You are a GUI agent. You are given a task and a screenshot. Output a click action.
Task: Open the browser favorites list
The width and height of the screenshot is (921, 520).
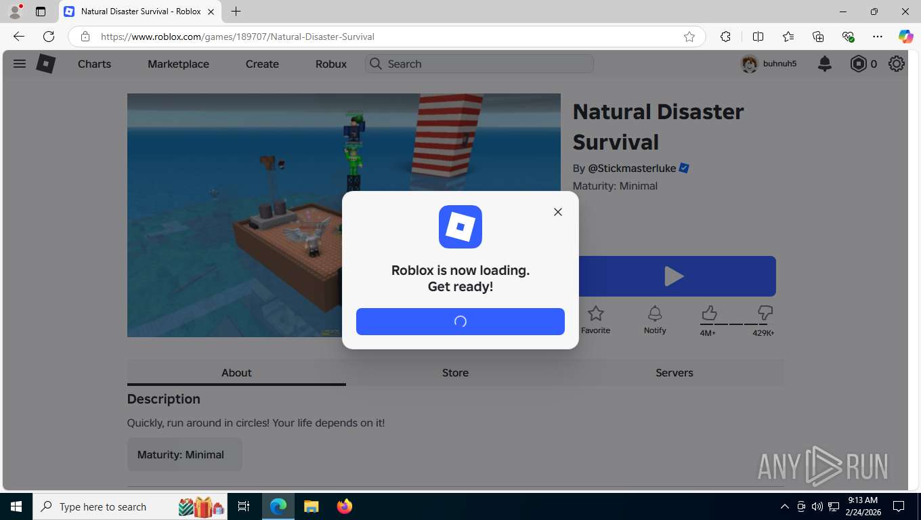coord(788,37)
